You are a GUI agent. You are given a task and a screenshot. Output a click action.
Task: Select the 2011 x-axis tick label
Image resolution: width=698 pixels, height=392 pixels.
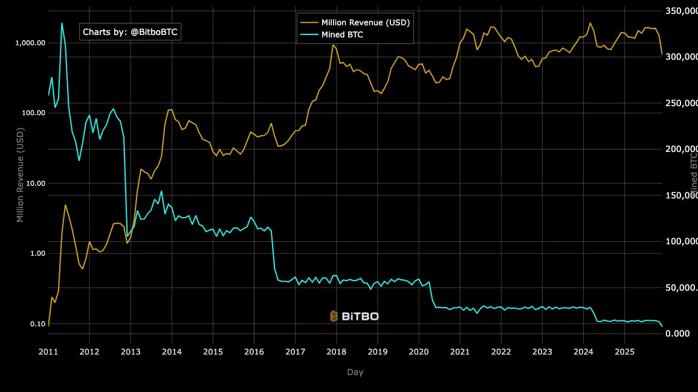[x=48, y=352]
